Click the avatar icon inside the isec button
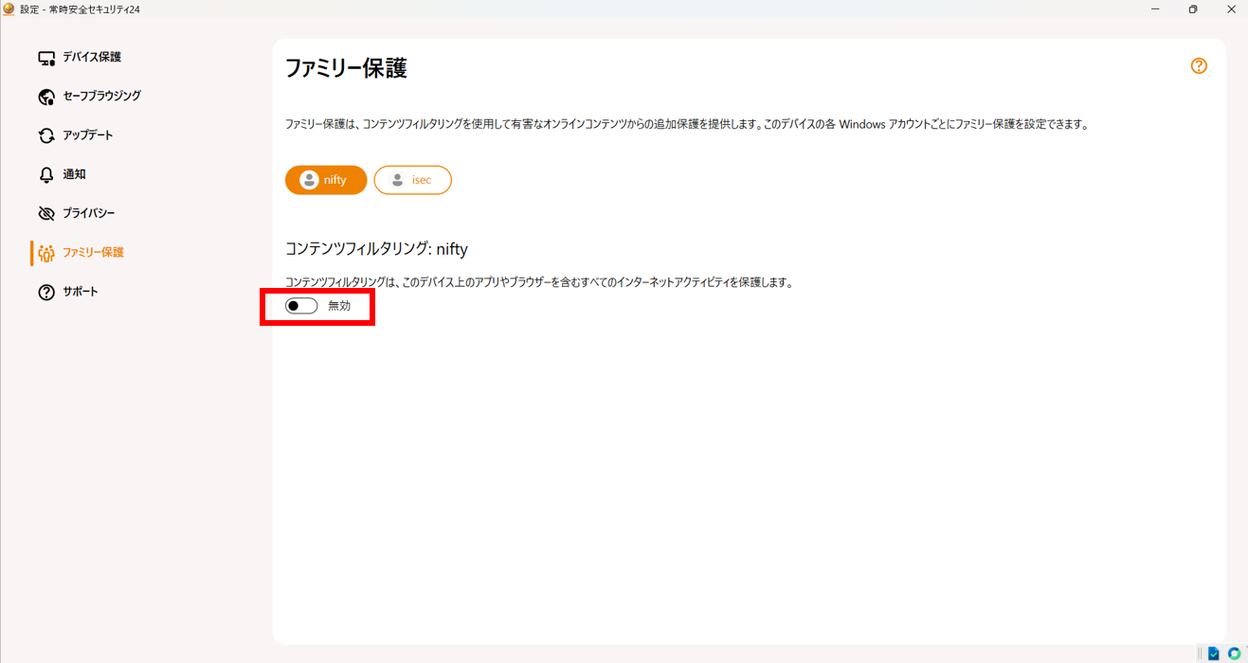1248x663 pixels. (395, 179)
